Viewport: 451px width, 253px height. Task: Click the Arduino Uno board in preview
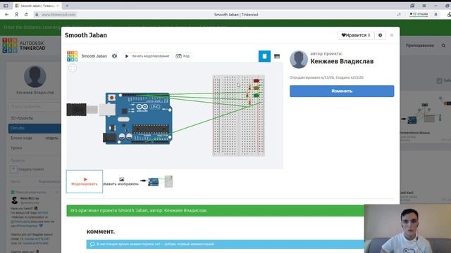click(x=139, y=119)
